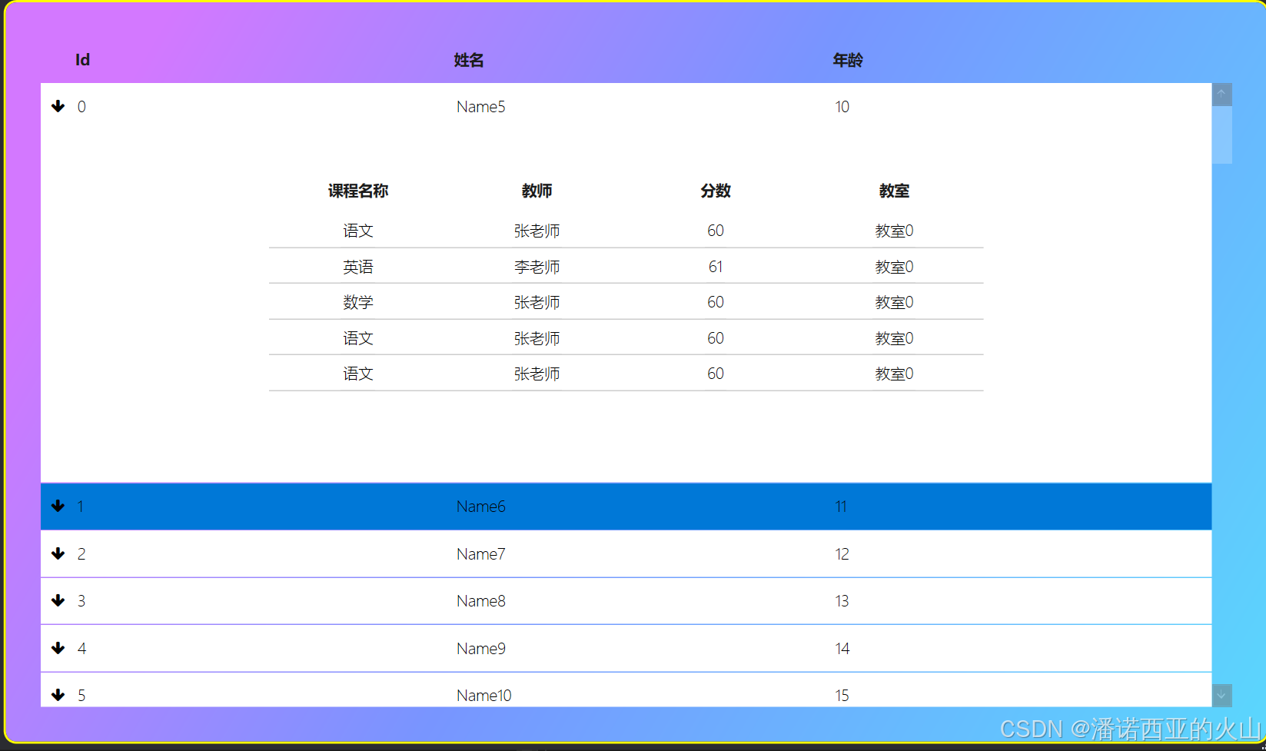Select the Name9 cell

point(481,649)
